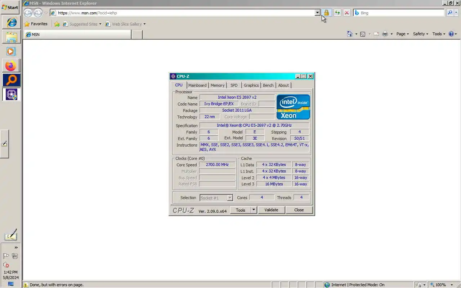Viewport: 461px width, 288px height.
Task: Go forward with the IE Forward arrow
Action: (x=37, y=13)
